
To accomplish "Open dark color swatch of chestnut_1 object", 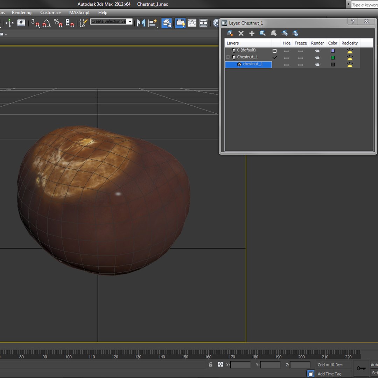I will tap(333, 64).
